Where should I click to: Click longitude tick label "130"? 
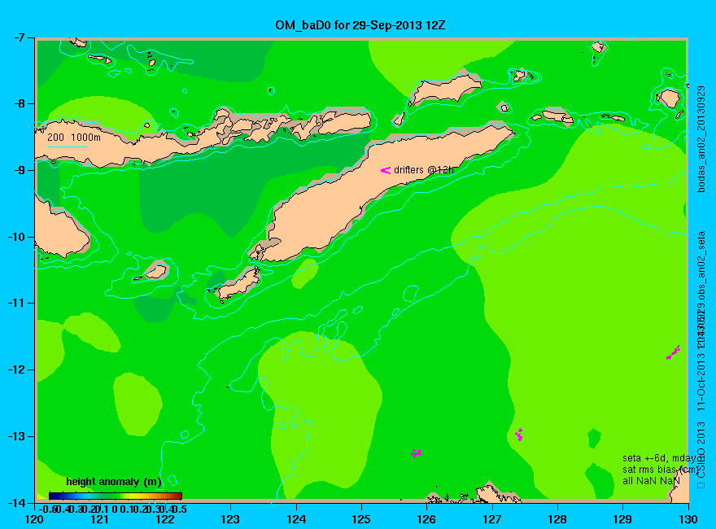pyautogui.click(x=688, y=519)
